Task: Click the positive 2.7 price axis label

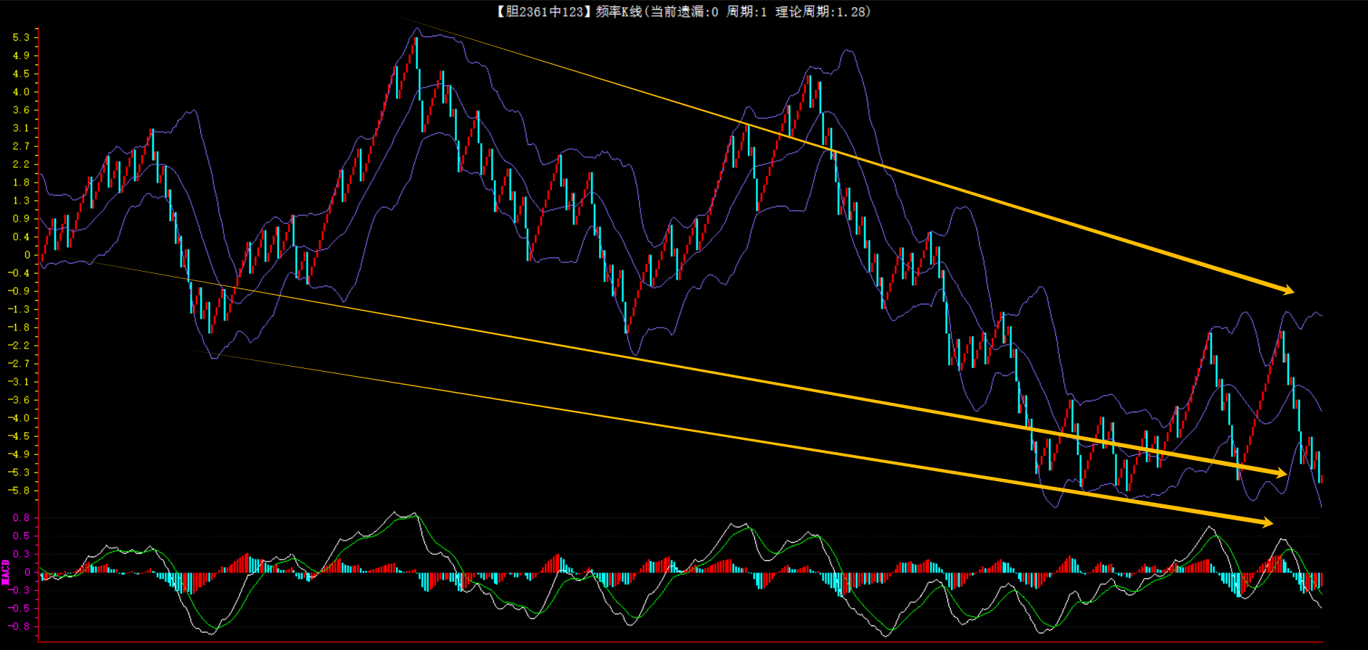Action: tap(21, 146)
